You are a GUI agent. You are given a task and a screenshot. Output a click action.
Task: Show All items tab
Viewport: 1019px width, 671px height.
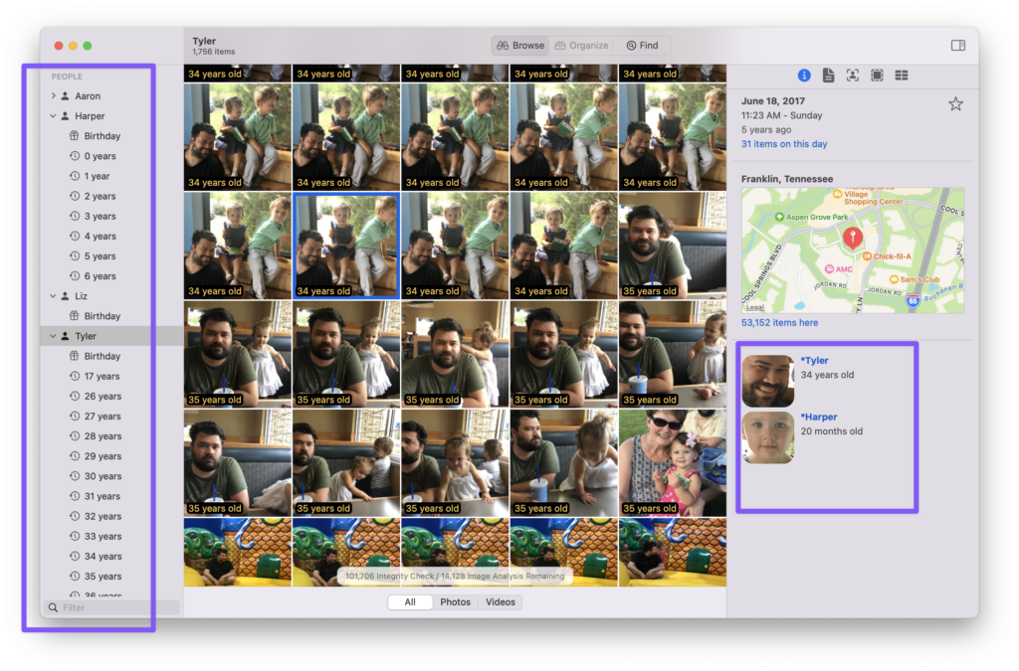tap(410, 602)
